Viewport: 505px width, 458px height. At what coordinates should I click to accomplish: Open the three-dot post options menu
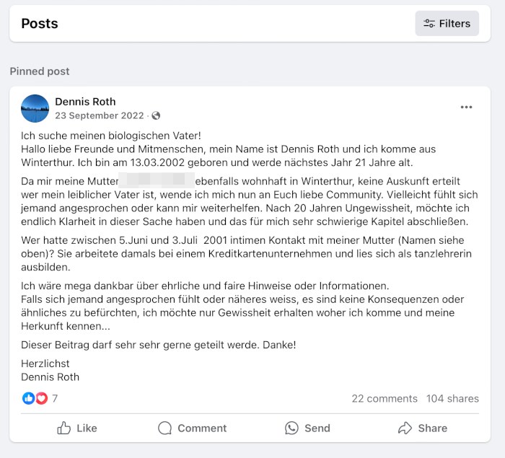coord(466,107)
